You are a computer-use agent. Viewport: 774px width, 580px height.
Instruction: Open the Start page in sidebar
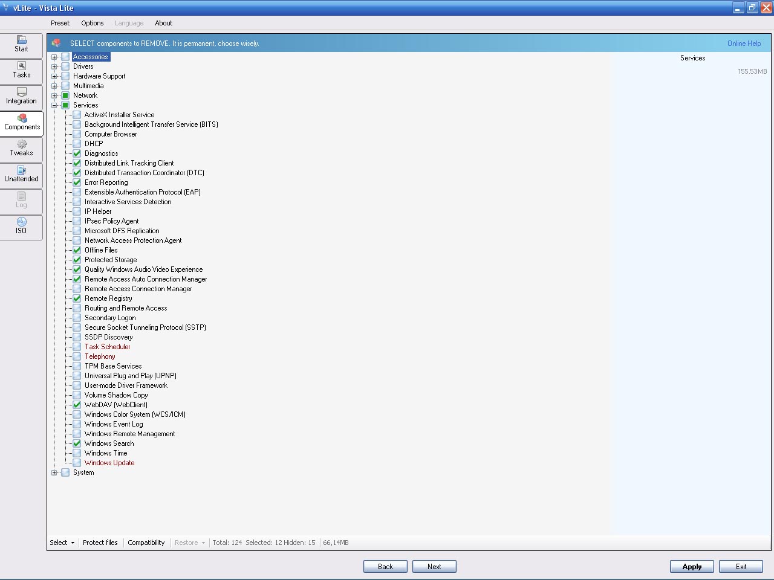21,45
